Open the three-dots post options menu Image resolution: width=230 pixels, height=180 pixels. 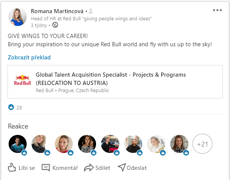[x=217, y=10]
